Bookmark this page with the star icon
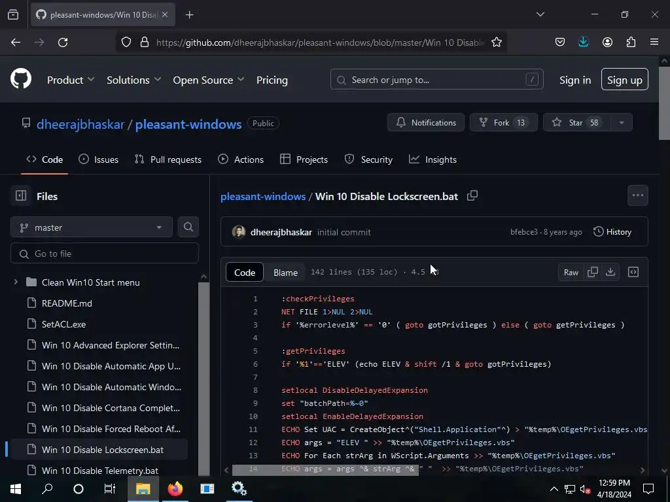 tap(497, 42)
